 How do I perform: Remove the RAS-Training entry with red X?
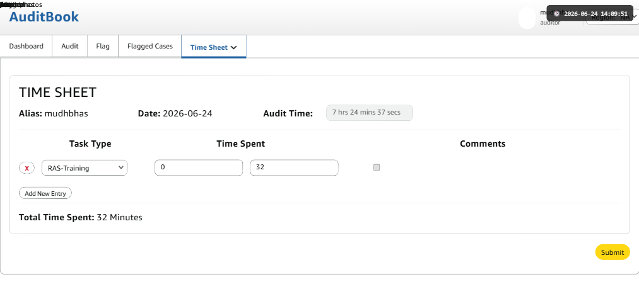pyautogui.click(x=27, y=168)
